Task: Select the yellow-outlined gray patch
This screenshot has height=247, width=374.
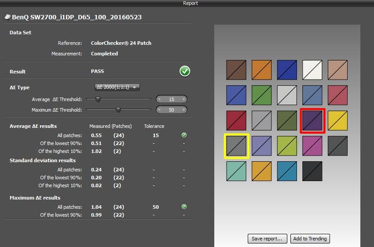Action: pos(236,146)
